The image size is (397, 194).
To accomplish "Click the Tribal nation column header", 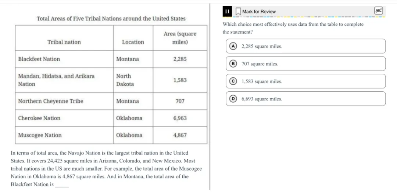I will pos(64,42).
